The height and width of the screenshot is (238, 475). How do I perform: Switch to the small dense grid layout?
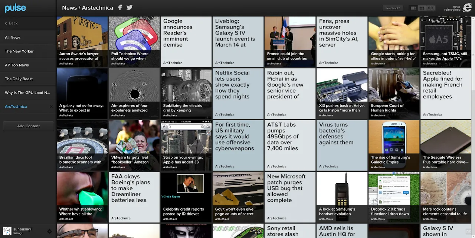pyautogui.click(x=430, y=8)
